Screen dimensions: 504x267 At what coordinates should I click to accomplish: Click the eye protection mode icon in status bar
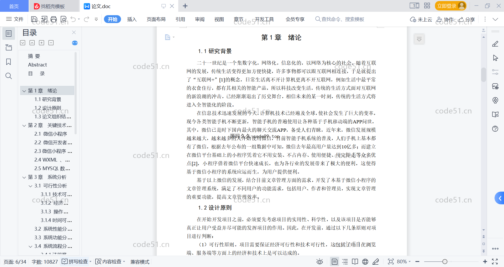(x=319, y=262)
